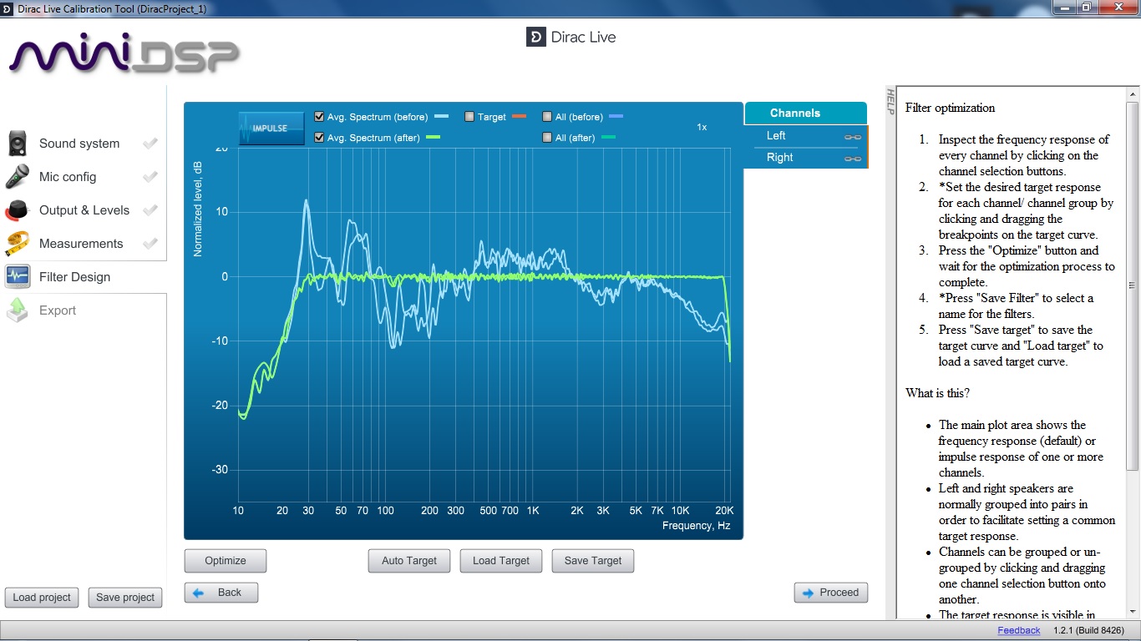Click the speaker icon for Sound system
This screenshot has height=641, width=1141.
(18, 144)
